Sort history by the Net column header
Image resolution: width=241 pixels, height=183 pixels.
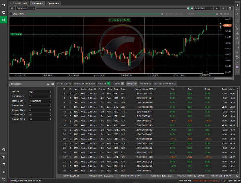coord(173,89)
